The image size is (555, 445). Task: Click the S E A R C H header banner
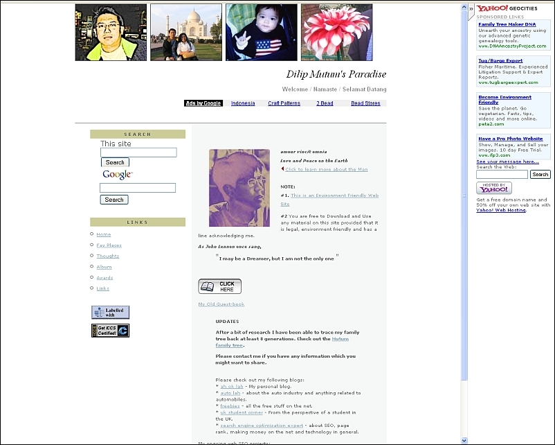point(137,134)
